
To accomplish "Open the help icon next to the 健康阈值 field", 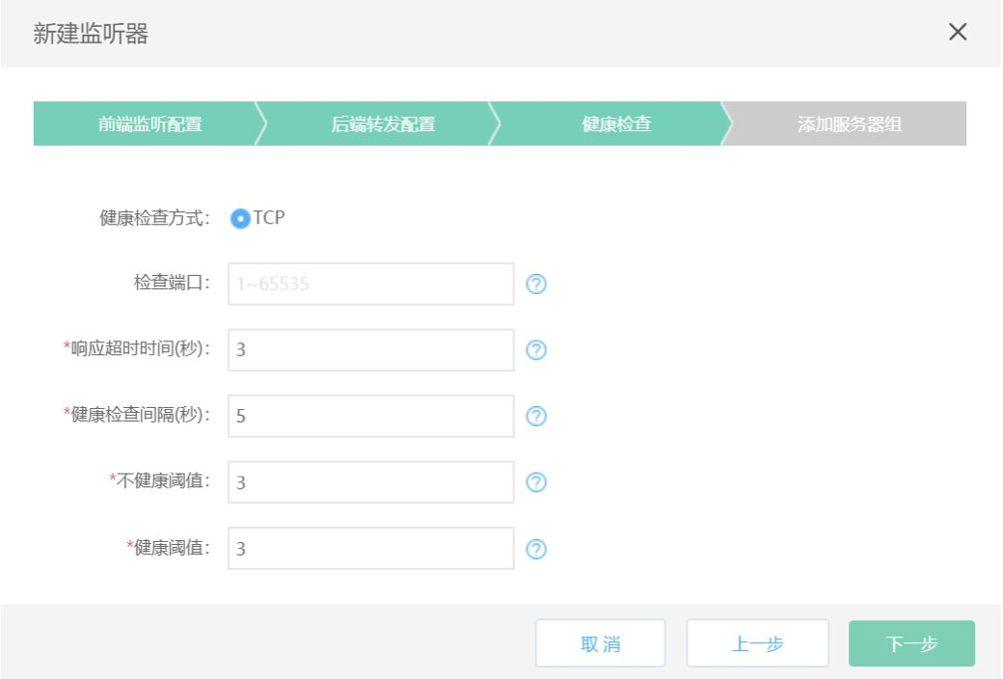I will click(536, 549).
